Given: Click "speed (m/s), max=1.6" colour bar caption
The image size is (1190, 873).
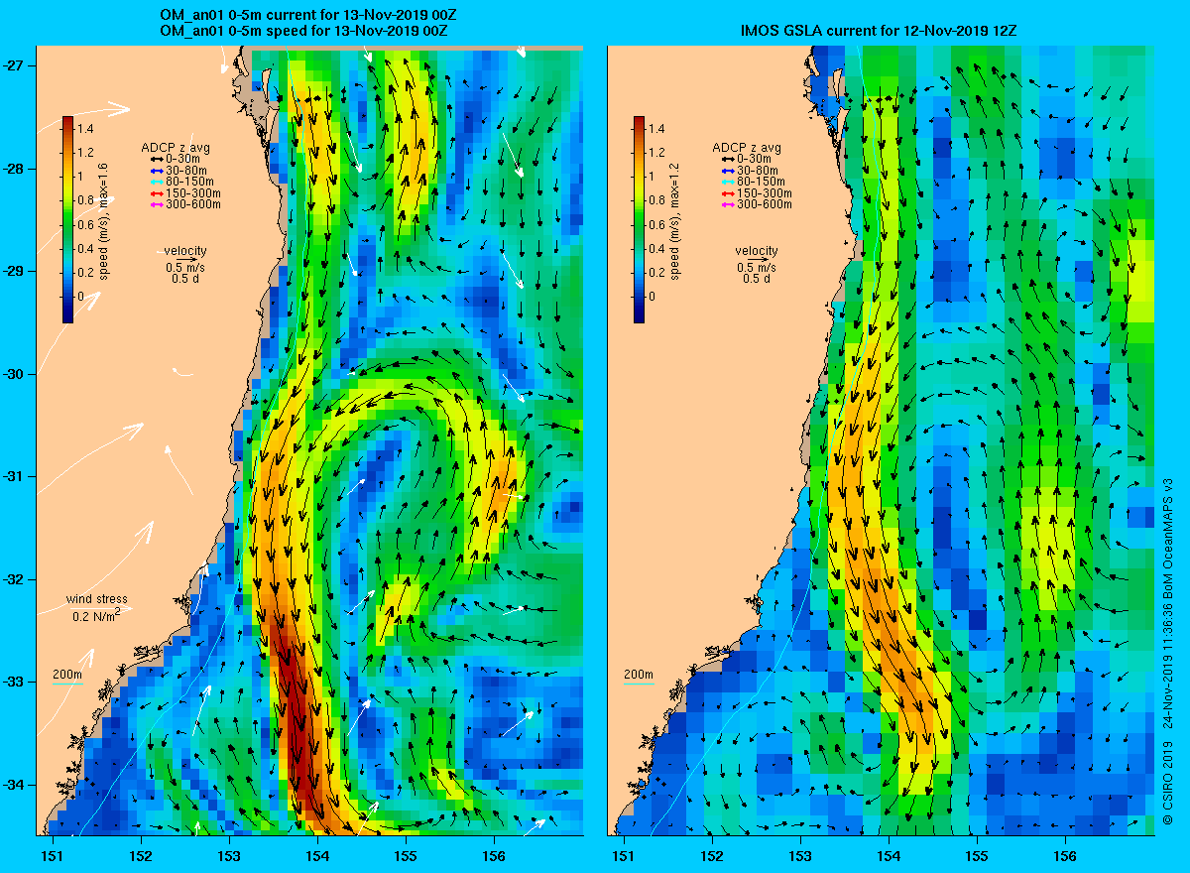Looking at the screenshot, I should click(x=104, y=220).
